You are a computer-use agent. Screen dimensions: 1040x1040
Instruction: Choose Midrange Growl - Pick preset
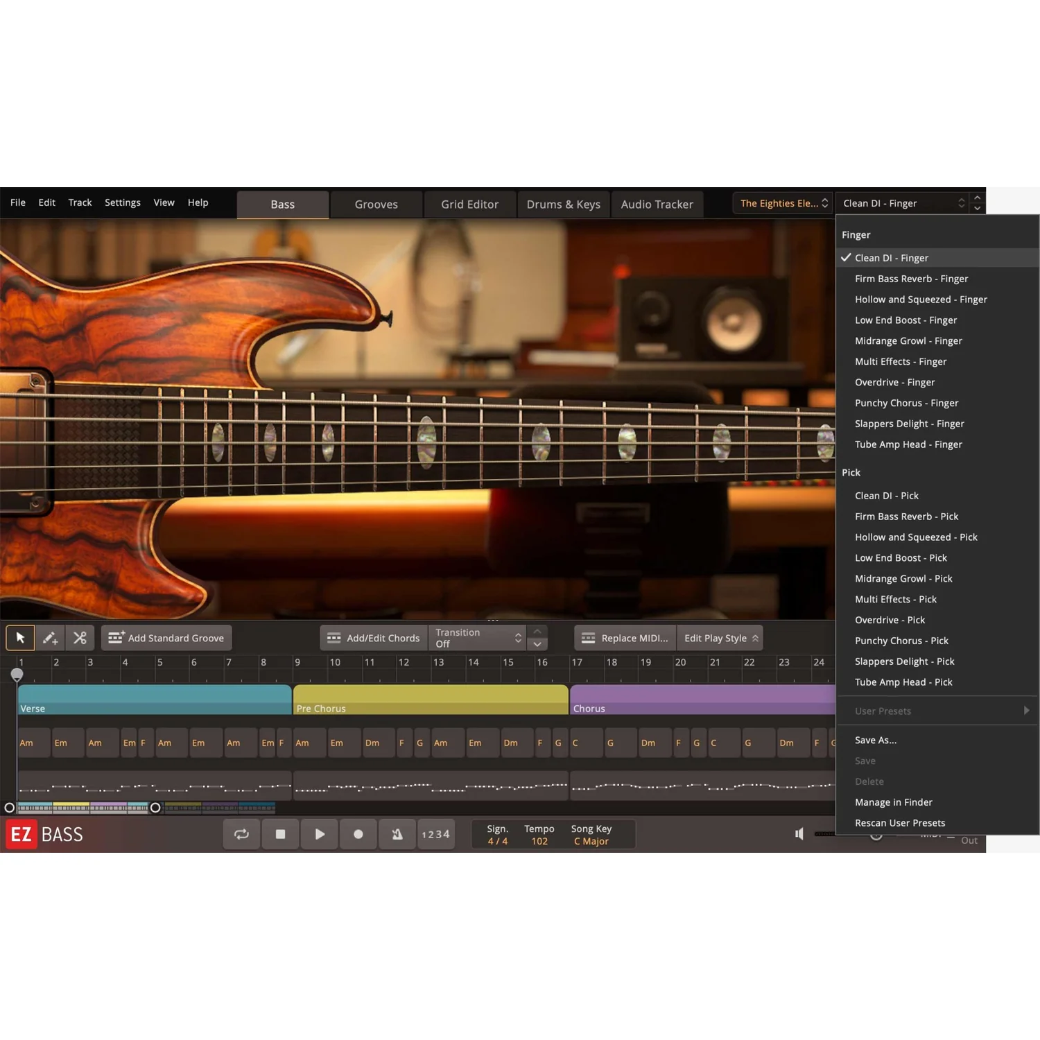pyautogui.click(x=937, y=579)
